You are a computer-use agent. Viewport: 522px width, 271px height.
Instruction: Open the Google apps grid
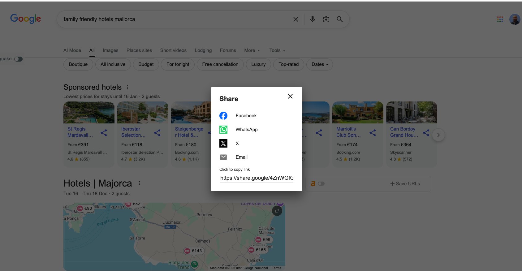tap(500, 19)
